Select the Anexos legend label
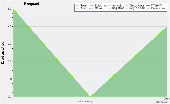170x104 pixels. (x=85, y=8)
